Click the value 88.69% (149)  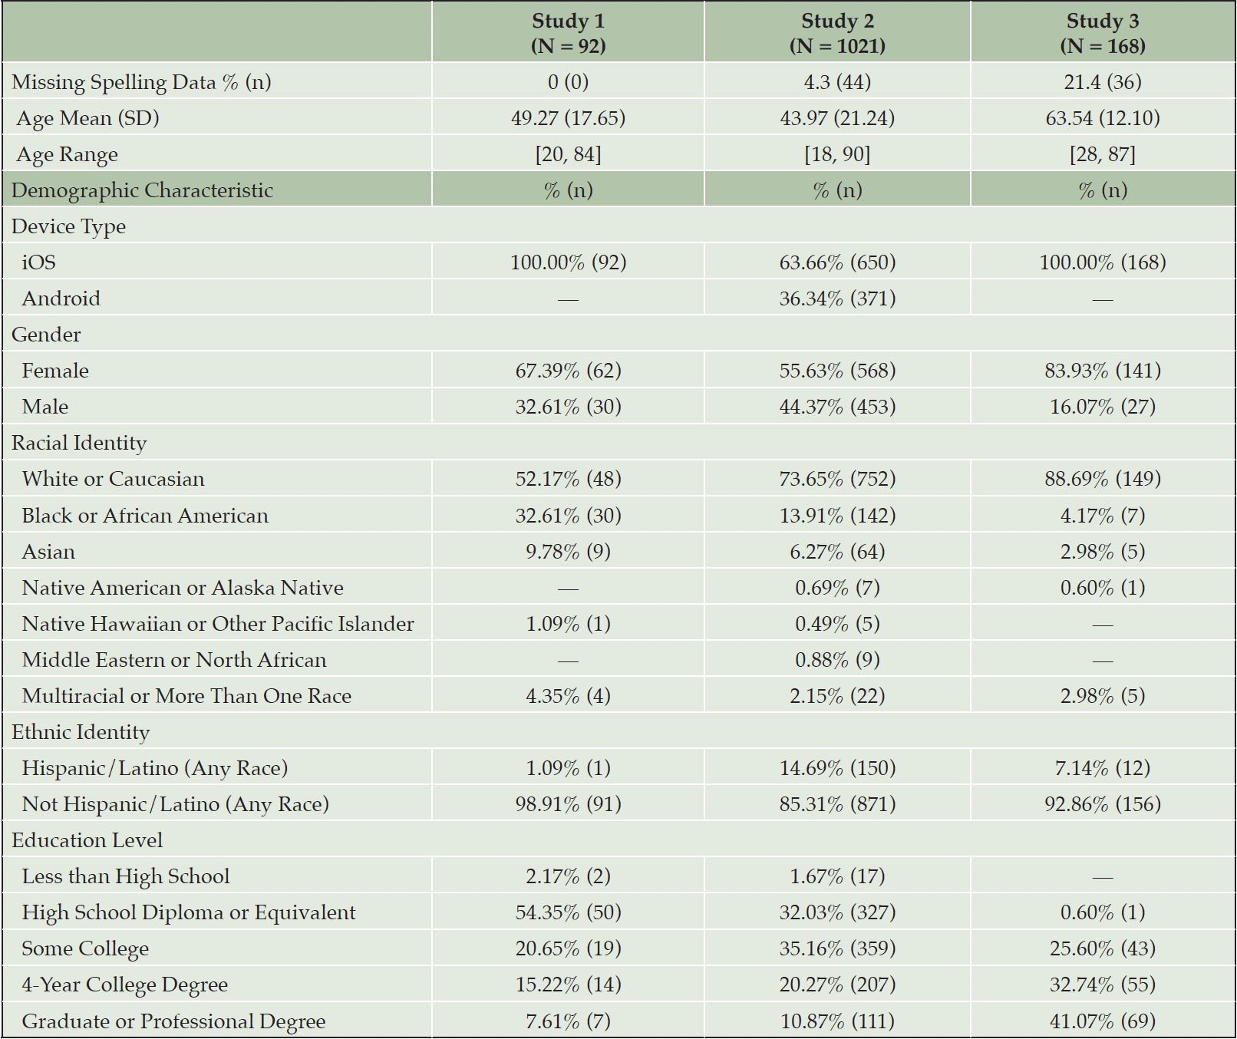[x=1103, y=479]
